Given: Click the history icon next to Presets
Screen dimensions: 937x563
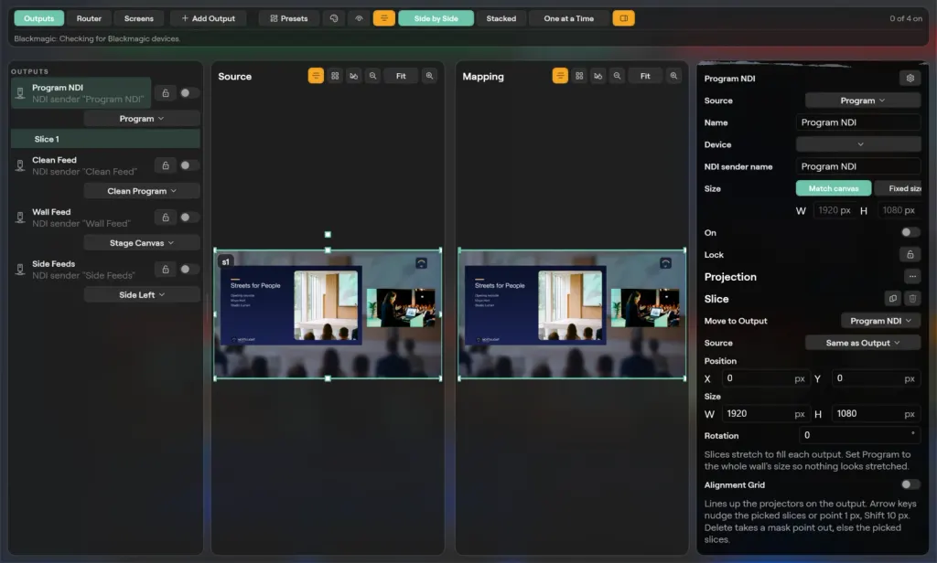Looking at the screenshot, I should click(x=334, y=18).
